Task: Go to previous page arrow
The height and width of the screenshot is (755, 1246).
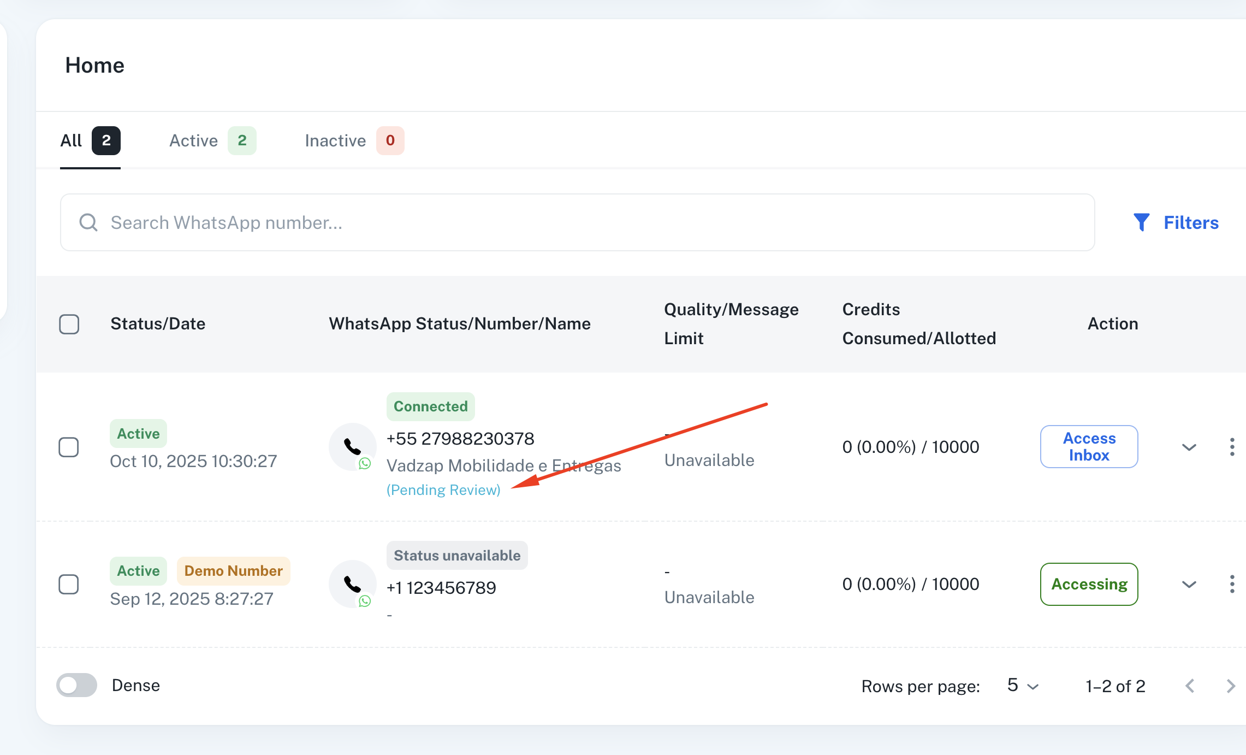Action: point(1190,686)
